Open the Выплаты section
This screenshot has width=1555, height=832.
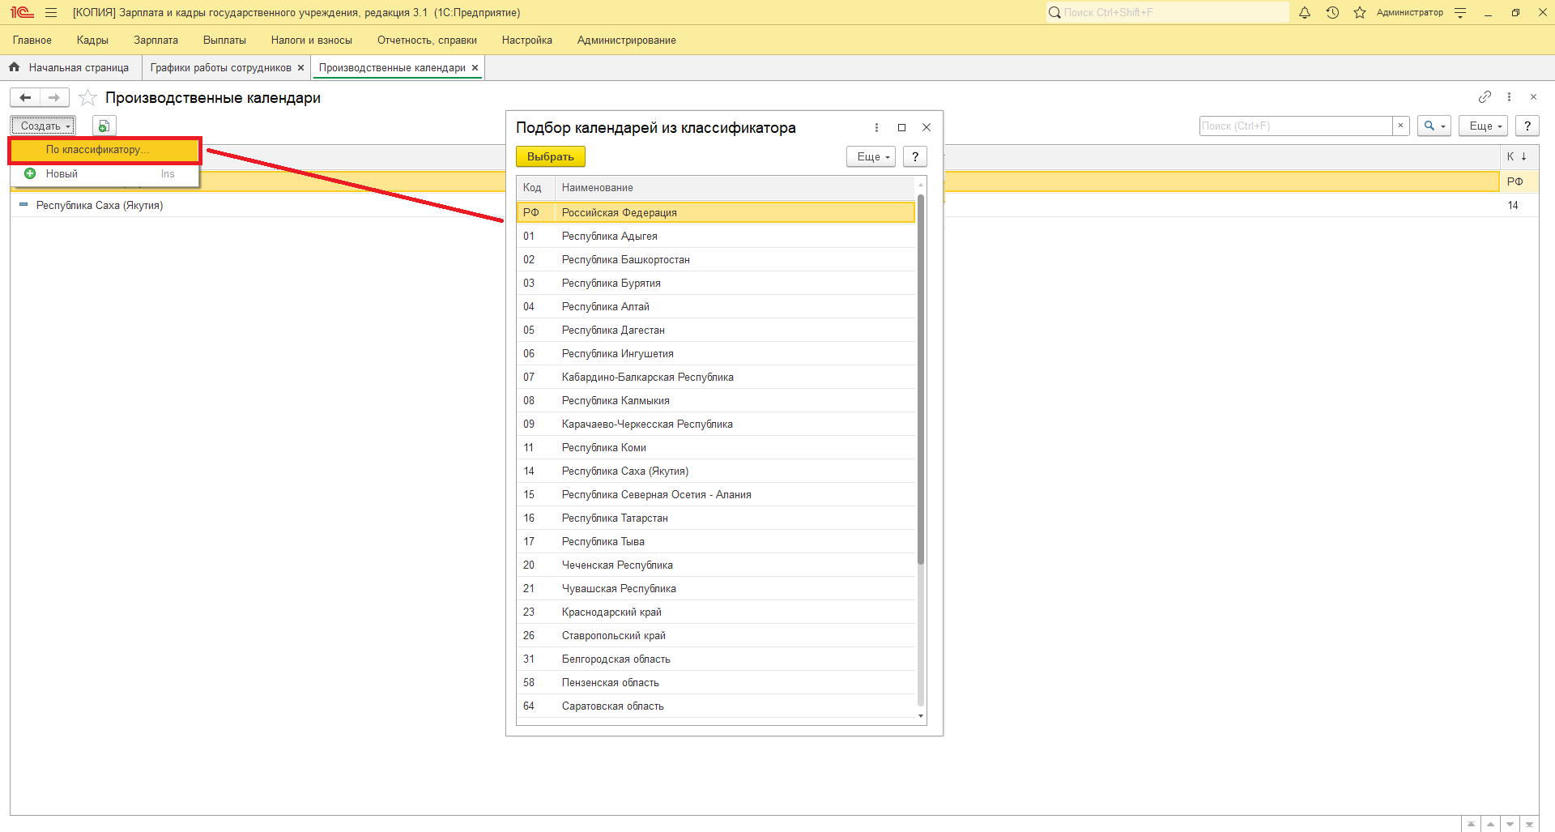pyautogui.click(x=224, y=40)
